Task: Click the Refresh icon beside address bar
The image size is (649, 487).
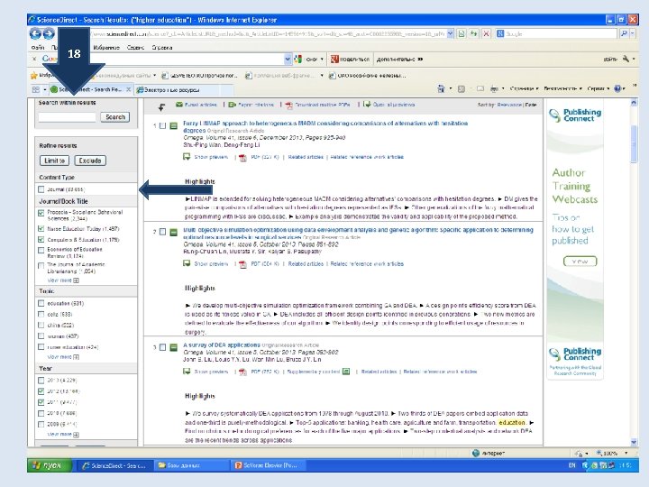Action: point(474,34)
